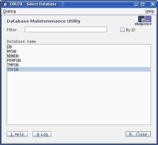Click the swirl icon beside window title
This screenshot has height=145, width=158.
62,4
